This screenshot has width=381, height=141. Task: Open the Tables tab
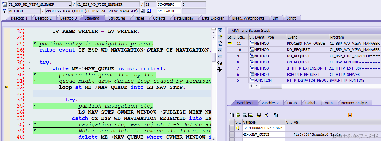(x=139, y=18)
